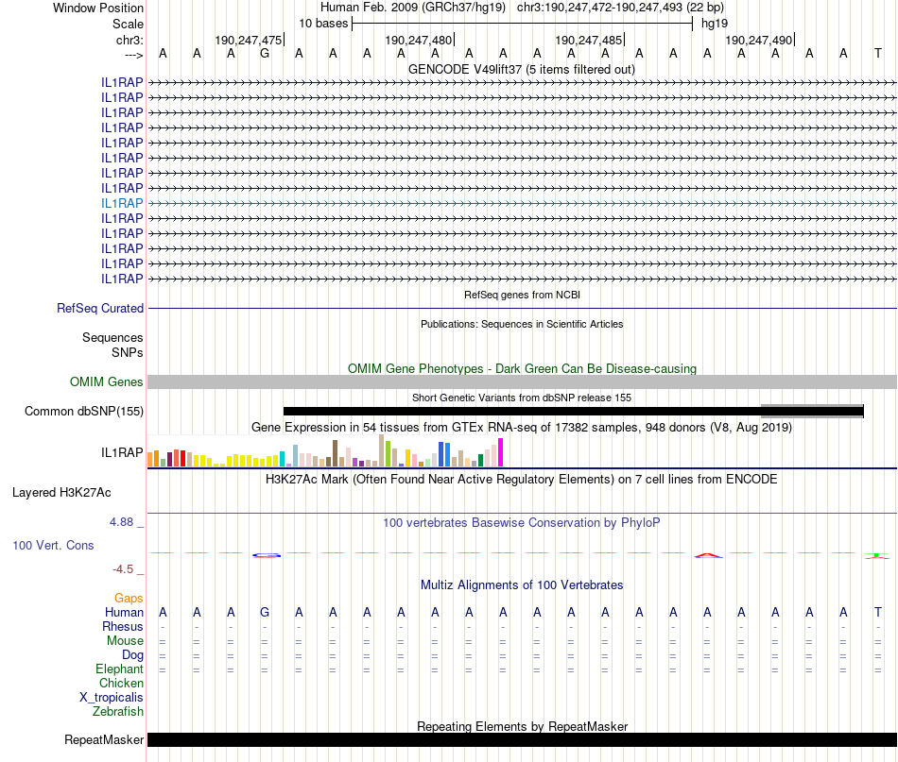The image size is (898, 762).
Task: Click the tallest tan GTEx expression bar
Action: tap(382, 450)
